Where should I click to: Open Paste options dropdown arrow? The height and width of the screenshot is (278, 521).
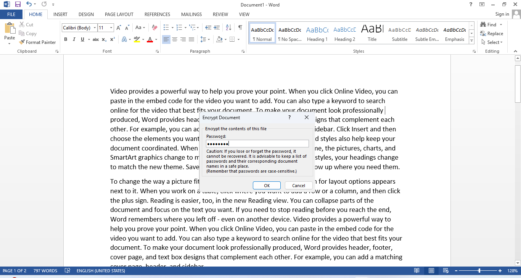click(10, 43)
